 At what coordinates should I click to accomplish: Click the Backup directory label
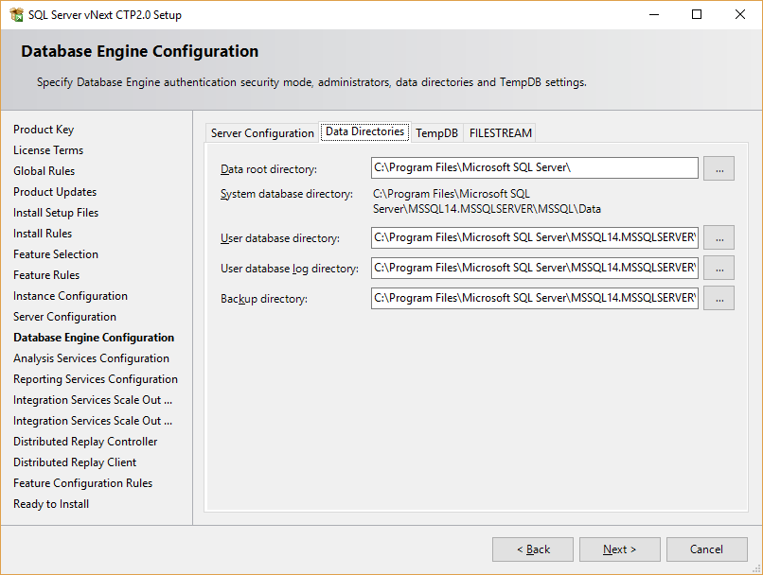264,299
